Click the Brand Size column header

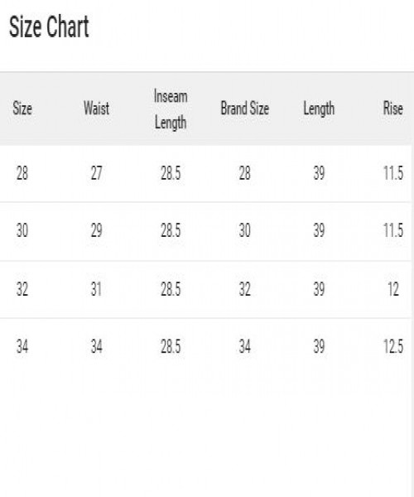click(x=245, y=109)
